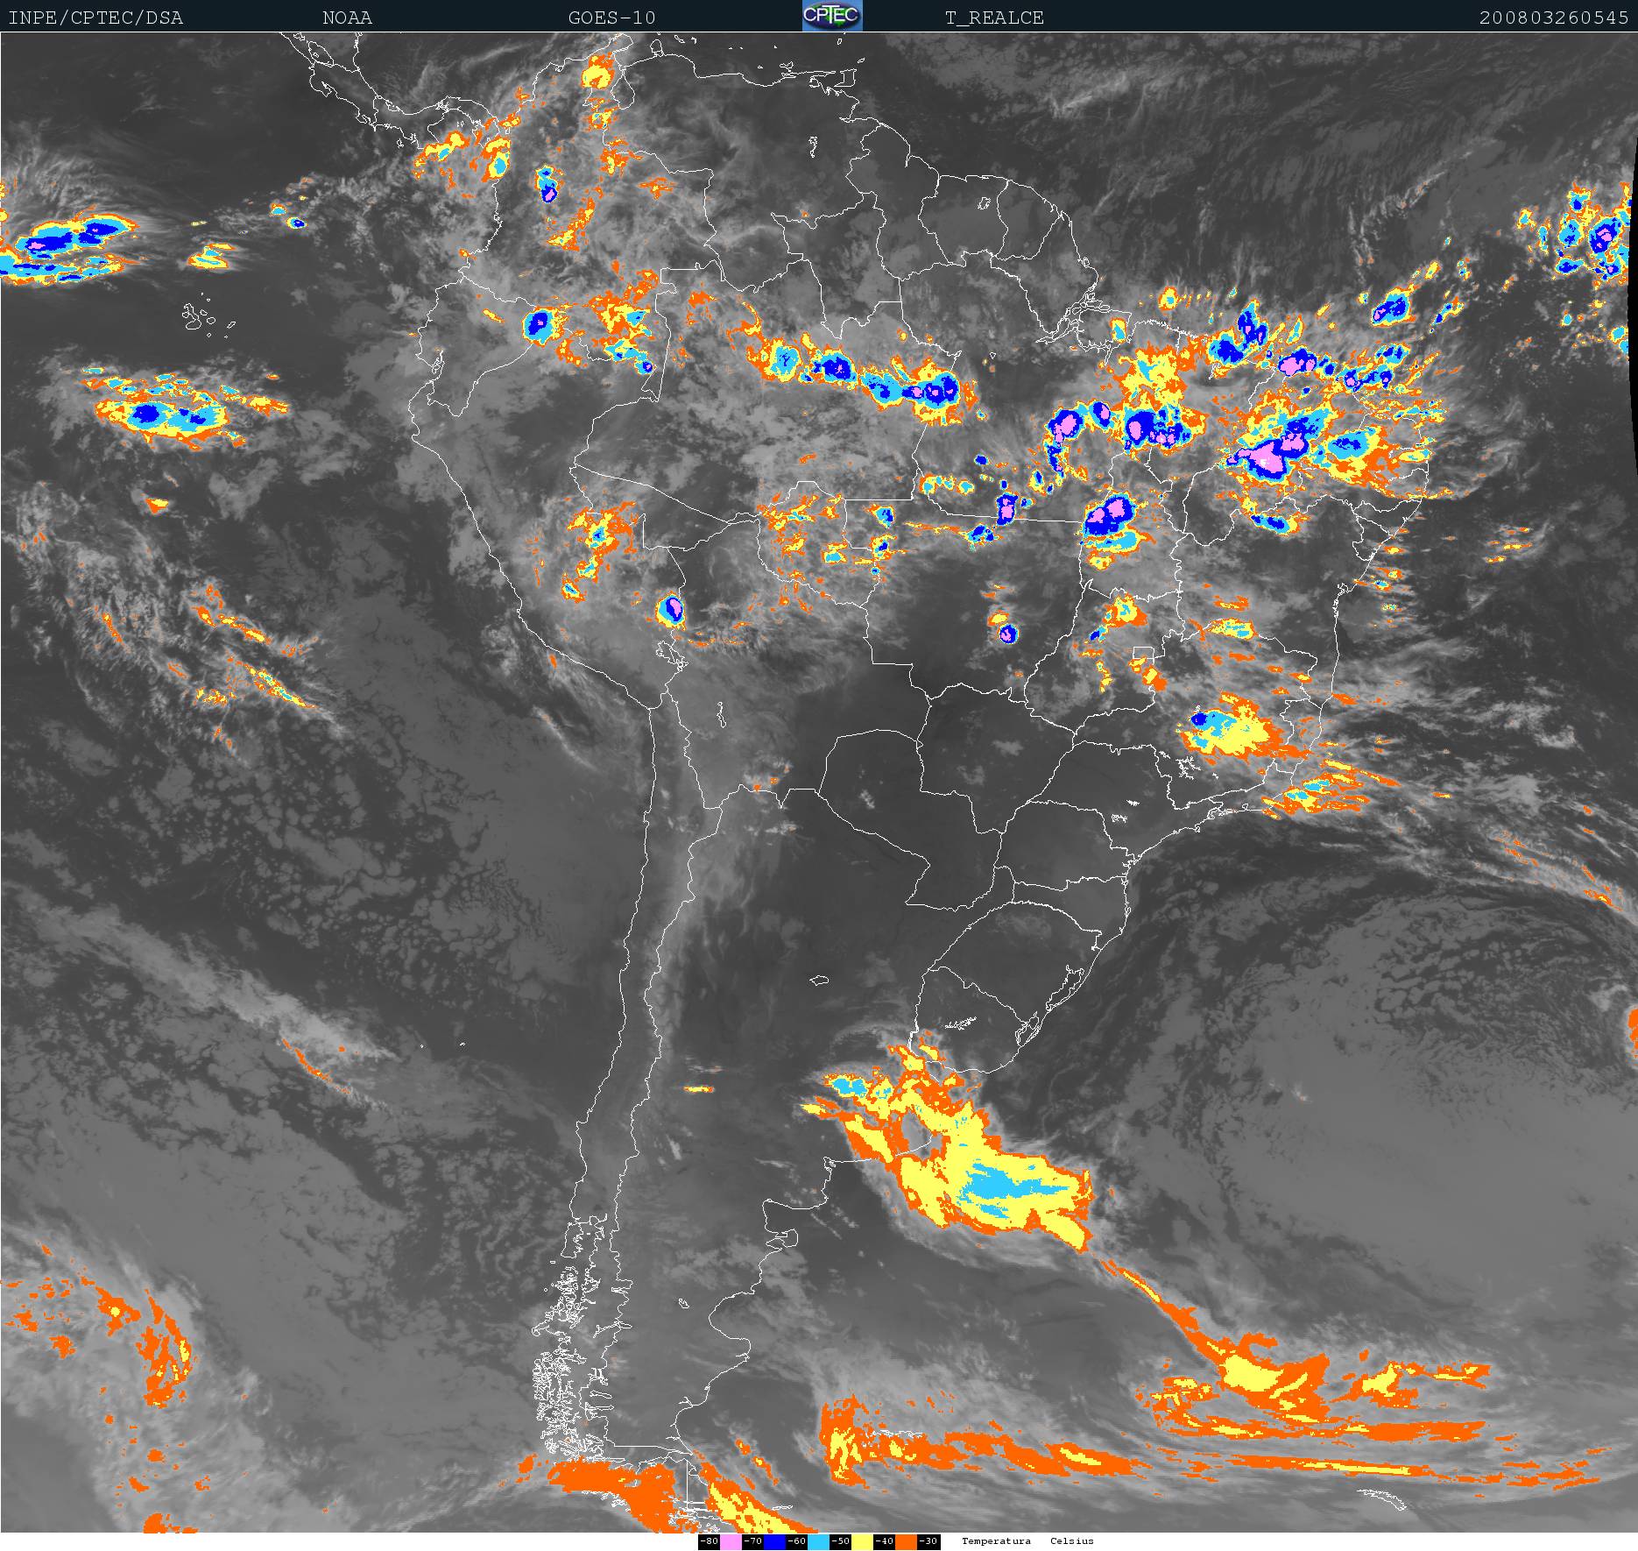Click the -50 legend value label
This screenshot has height=1551, width=1638.
[x=840, y=1541]
